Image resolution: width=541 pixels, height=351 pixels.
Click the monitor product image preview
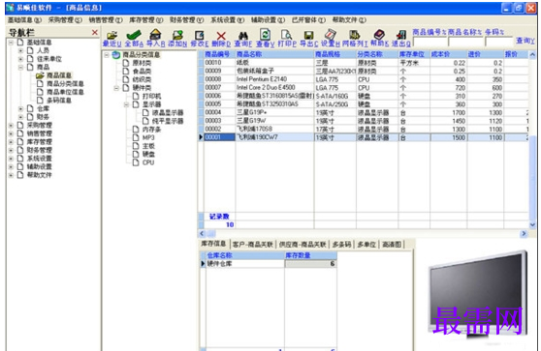[478, 294]
